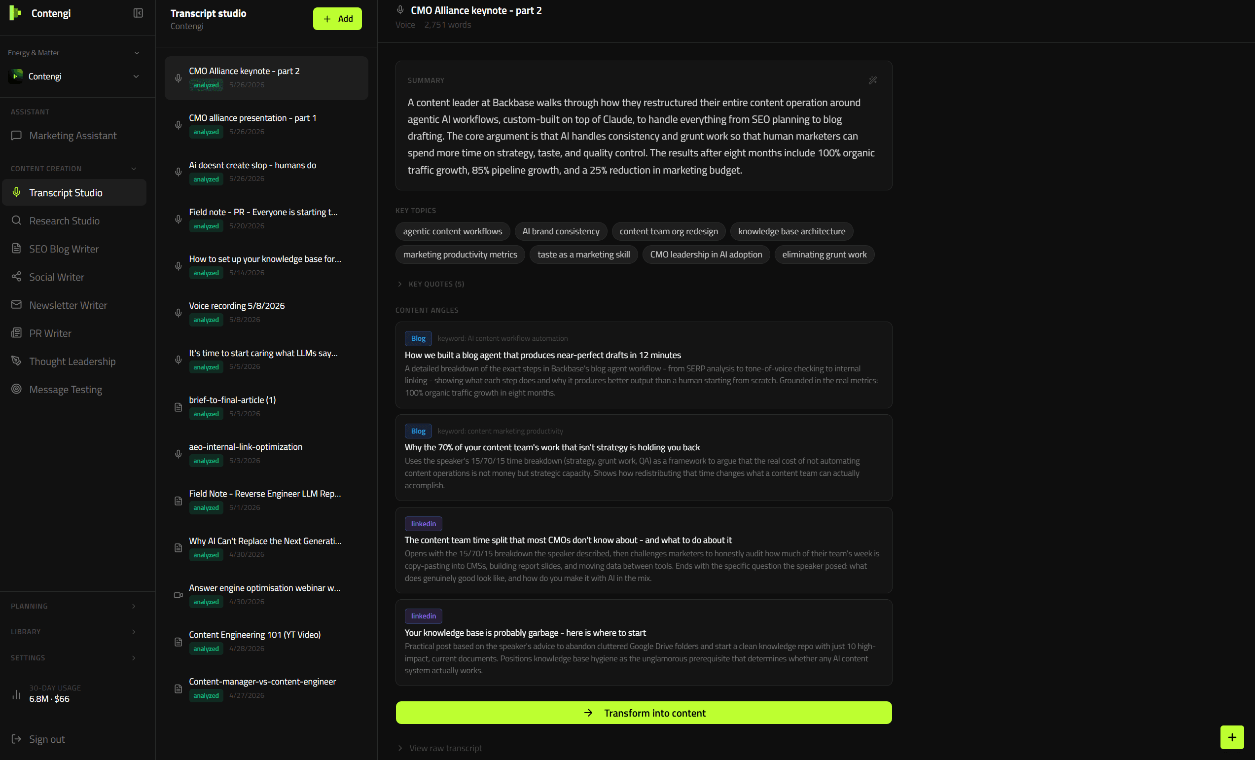Open Research Studio
This screenshot has width=1255, height=760.
[74, 220]
